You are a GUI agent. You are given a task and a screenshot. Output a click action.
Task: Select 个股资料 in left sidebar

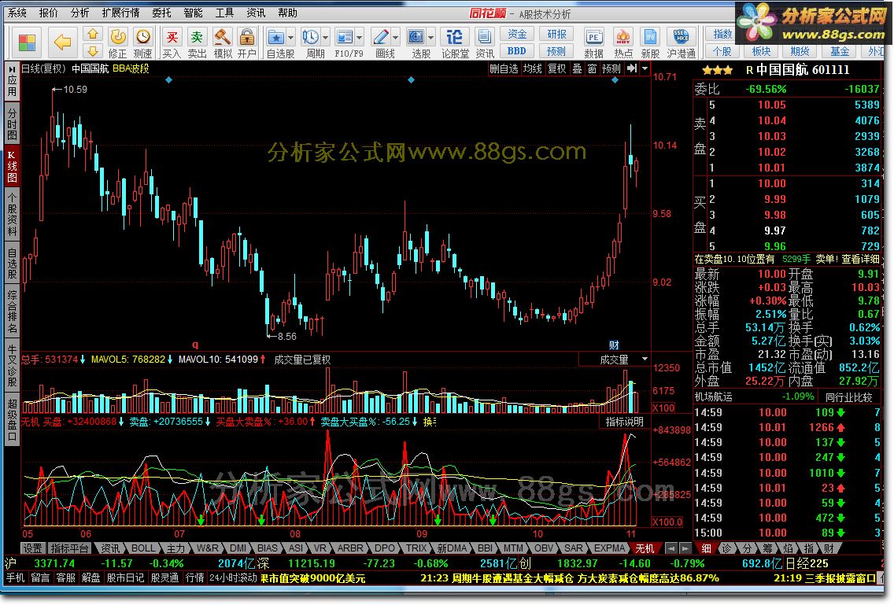click(12, 214)
